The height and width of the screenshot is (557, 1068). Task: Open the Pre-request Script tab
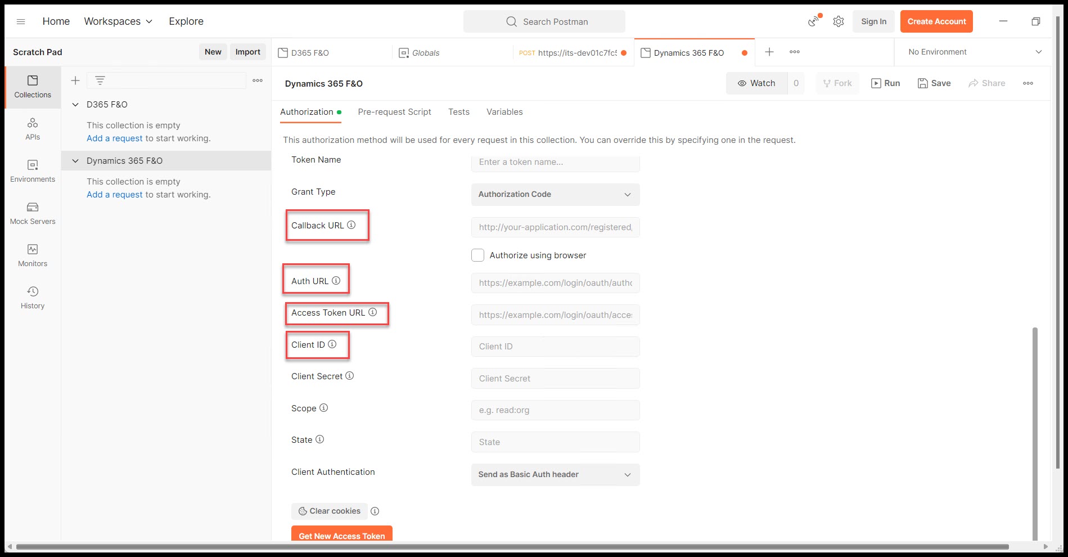point(394,112)
